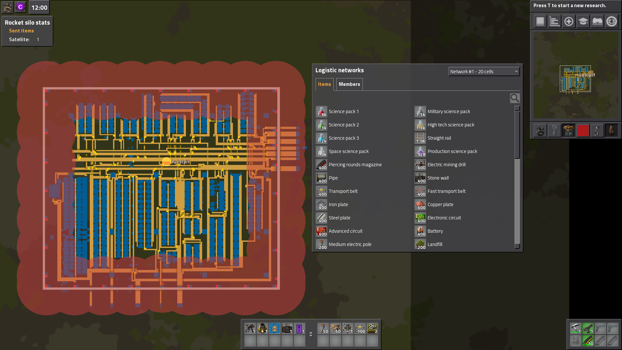Select the iron gear wheel crate slot

tap(372, 328)
